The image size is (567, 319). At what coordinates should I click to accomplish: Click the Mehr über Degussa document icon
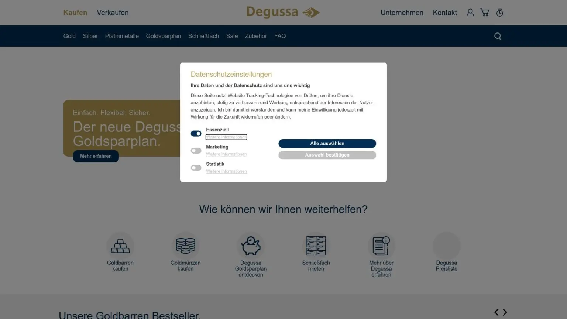(381, 246)
